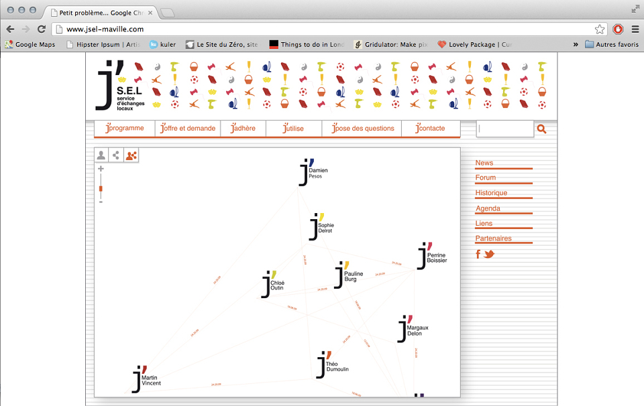The image size is (644, 406).
Task: Select the single person view icon
Action: (x=101, y=155)
